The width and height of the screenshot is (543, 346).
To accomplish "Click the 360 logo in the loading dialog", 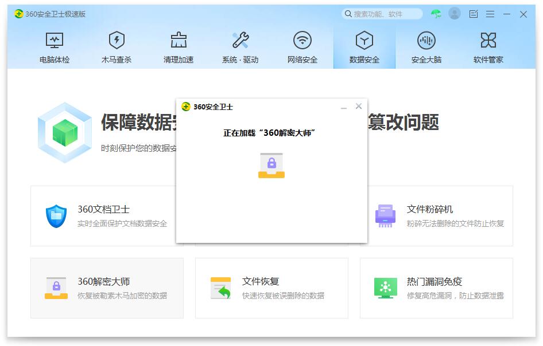I will tap(186, 107).
